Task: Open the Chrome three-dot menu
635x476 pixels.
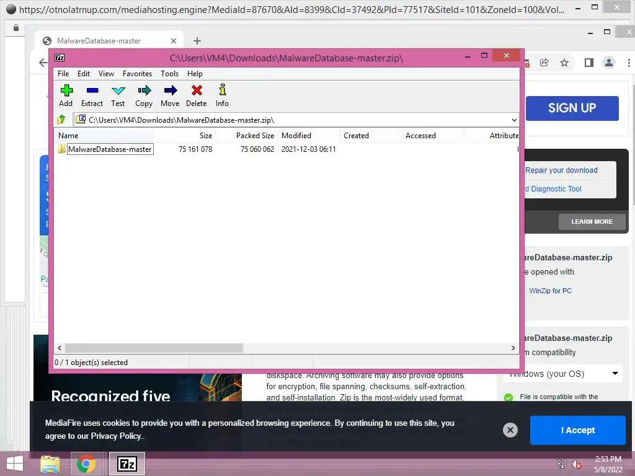Action: coord(629,63)
